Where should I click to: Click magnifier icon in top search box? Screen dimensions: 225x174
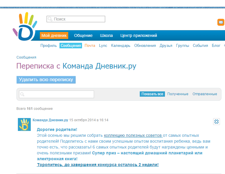[x=50, y=19]
